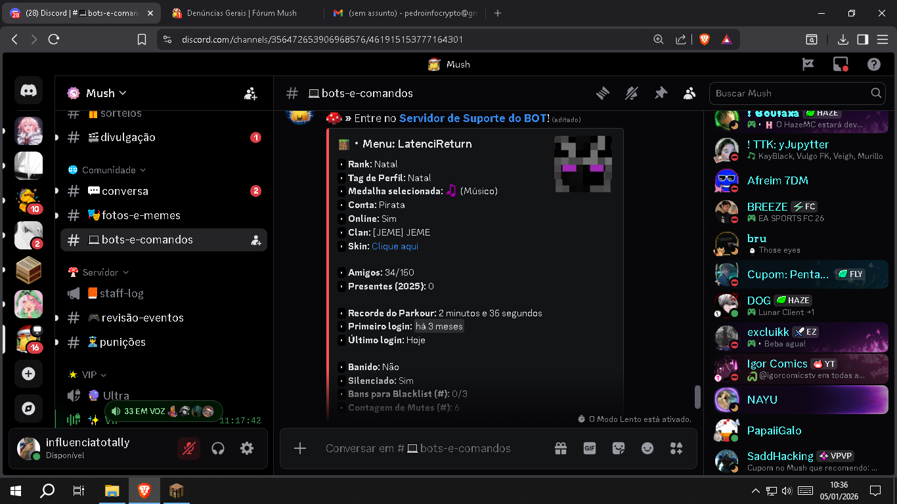
Task: Open a new browser tab
Action: click(498, 13)
